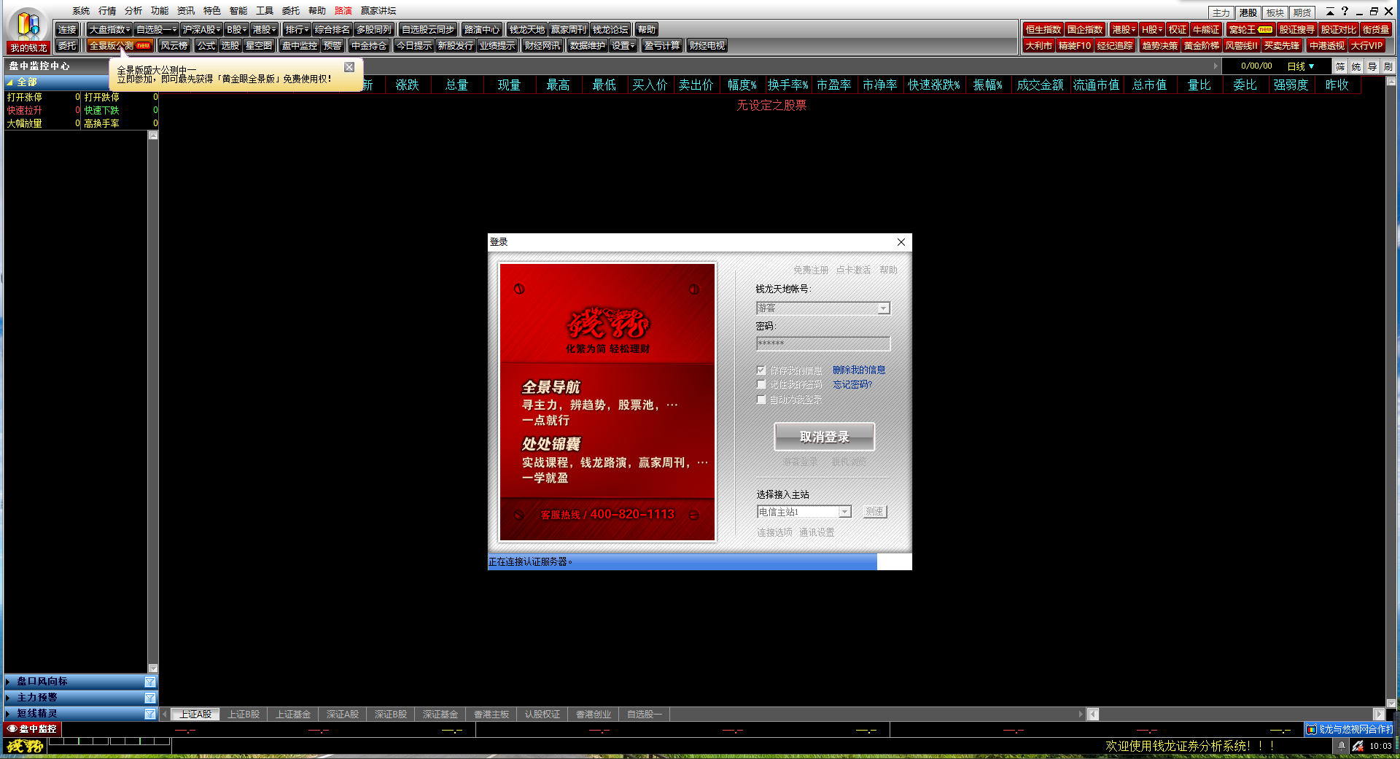1400x759 pixels.
Task: Click 通讯设置 link
Action: click(817, 532)
